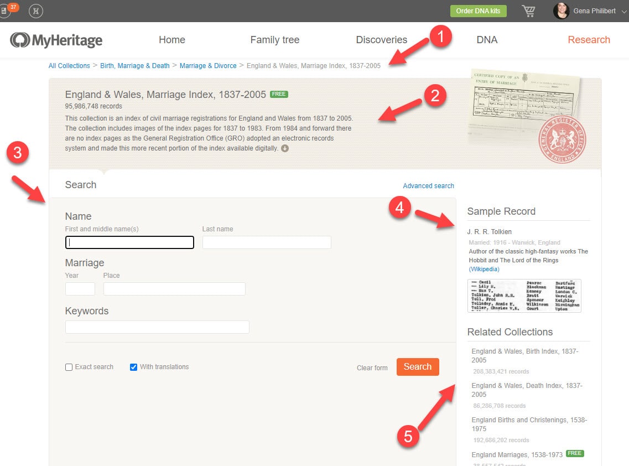
Task: Expand collection description with down-arrow icon
Action: coord(285,148)
